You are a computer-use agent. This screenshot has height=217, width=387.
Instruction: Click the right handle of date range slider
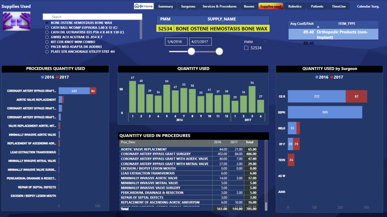pos(219,51)
